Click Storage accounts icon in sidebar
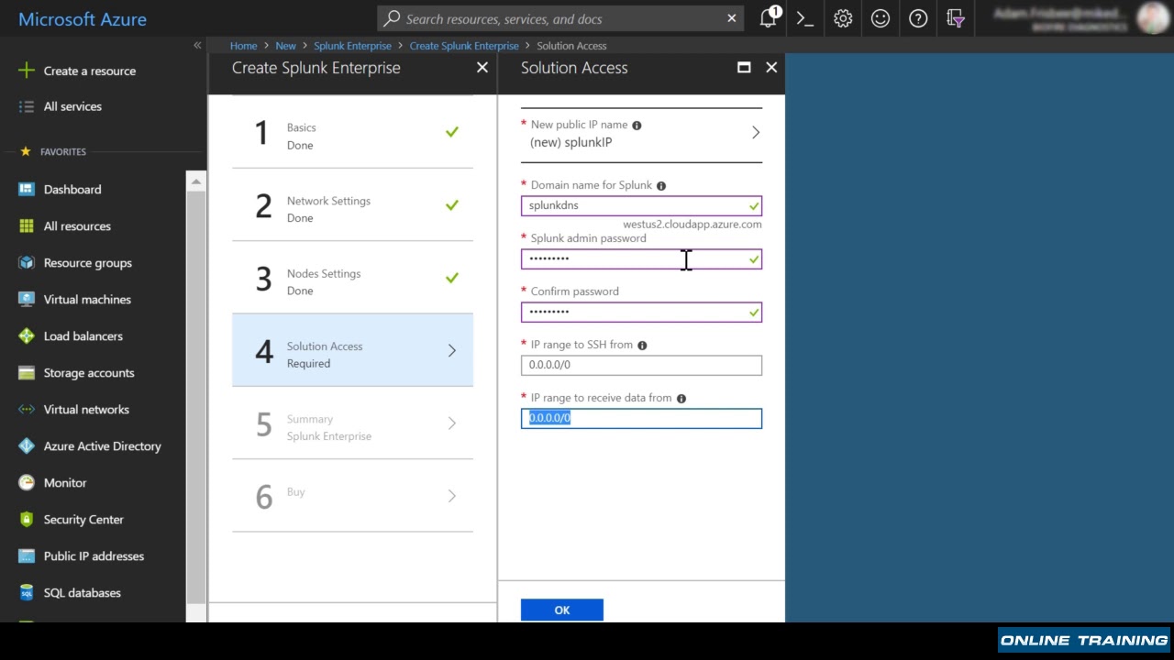Image resolution: width=1174 pixels, height=660 pixels. tap(27, 372)
